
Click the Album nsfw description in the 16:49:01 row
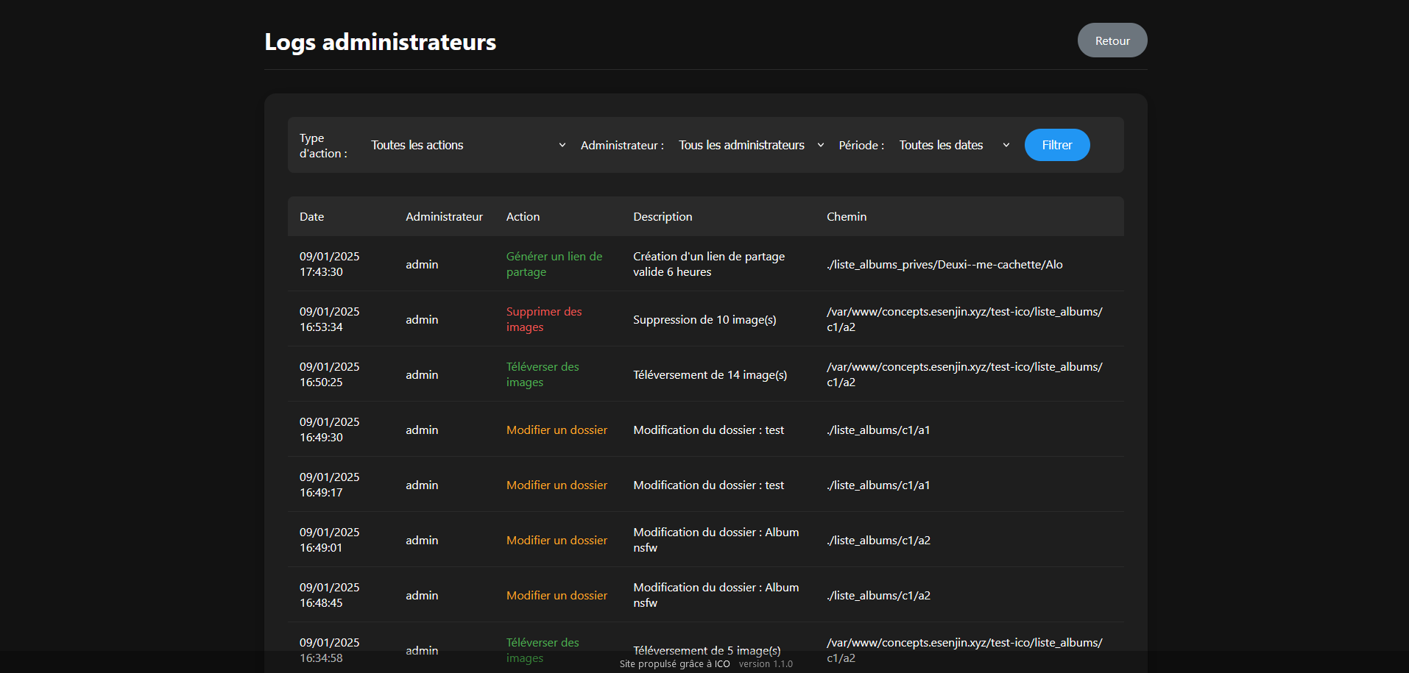[x=716, y=540]
